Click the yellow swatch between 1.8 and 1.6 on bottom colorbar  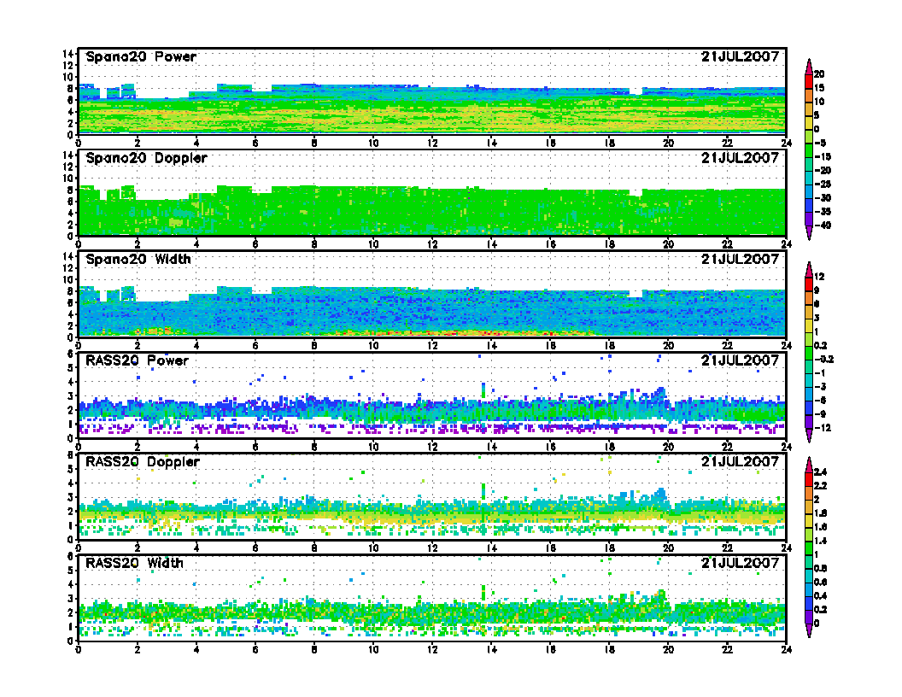809,520
